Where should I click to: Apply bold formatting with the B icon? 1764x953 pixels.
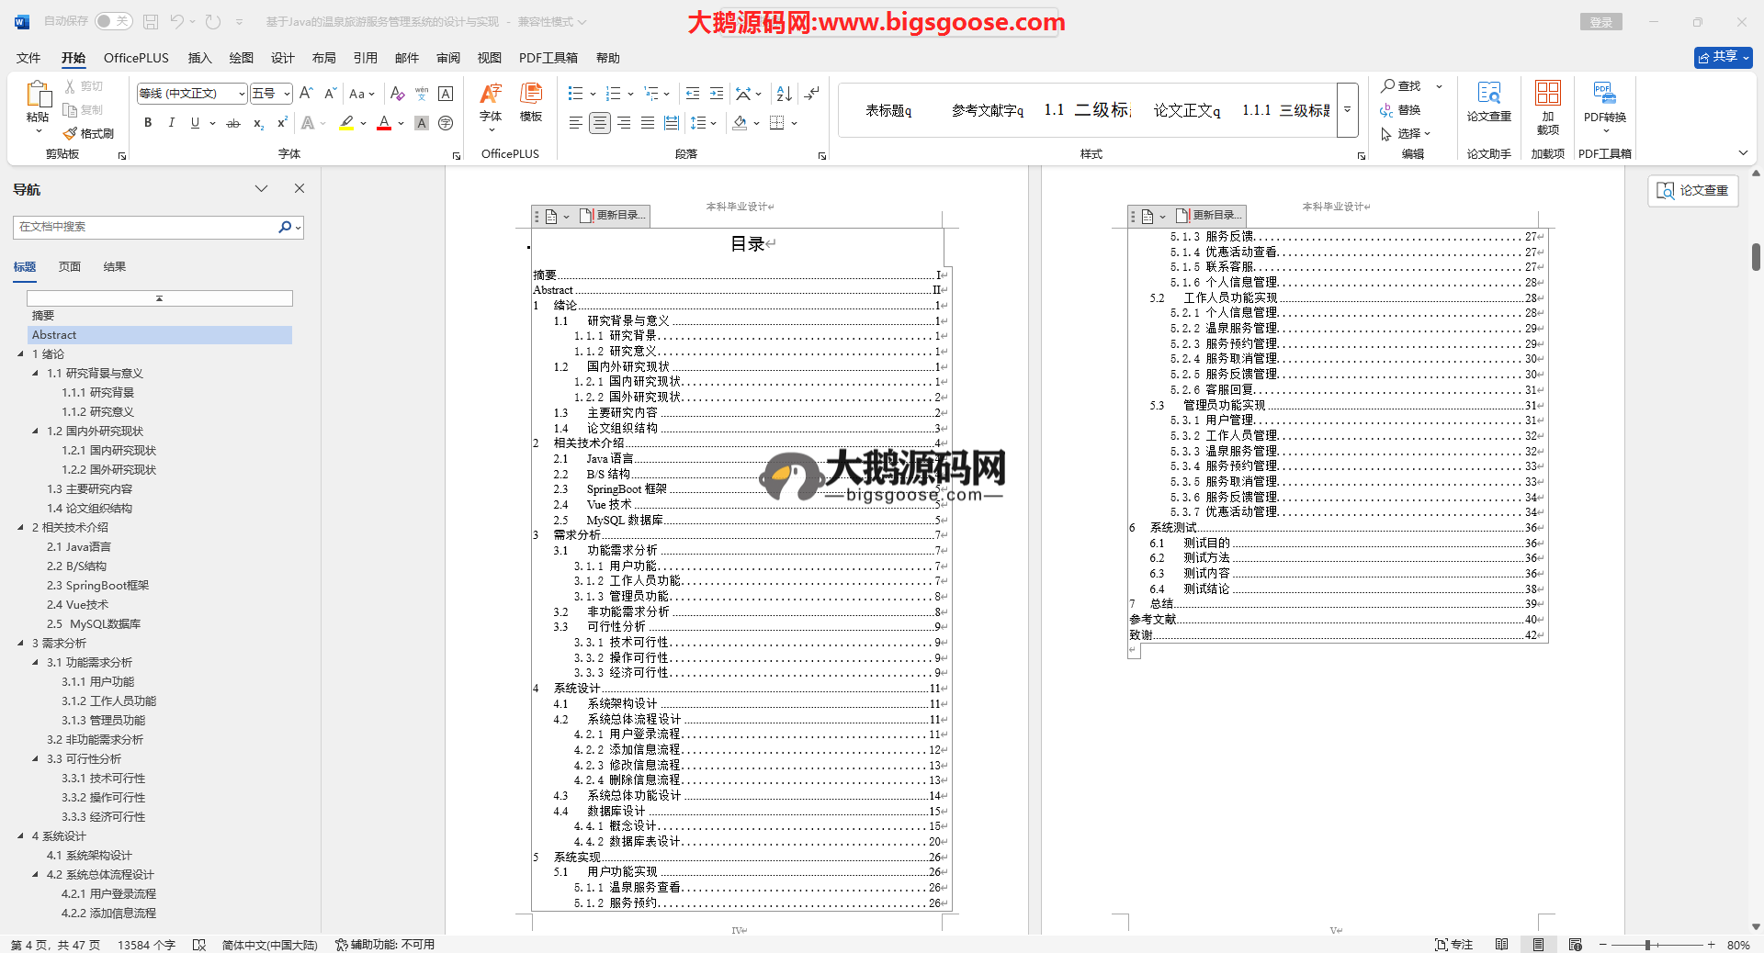pos(148,123)
